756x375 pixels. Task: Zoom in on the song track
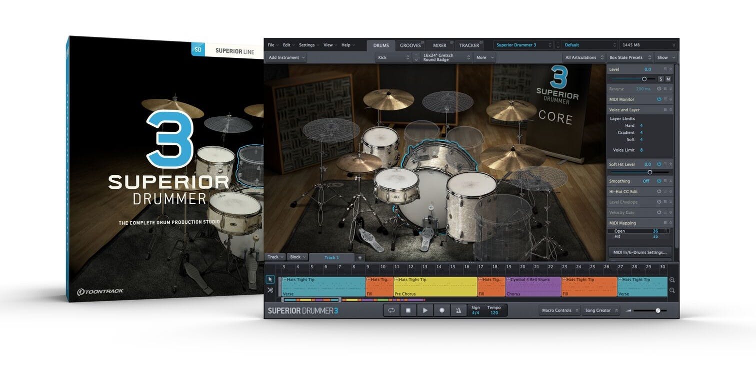click(672, 280)
